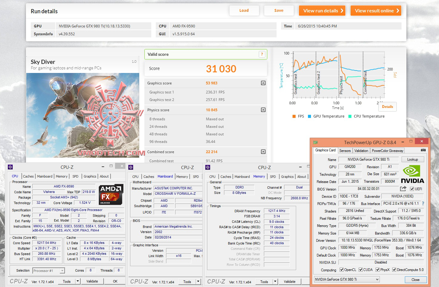
Task: Switch to the Sensors tab in GPU-Z
Action: coord(345,151)
